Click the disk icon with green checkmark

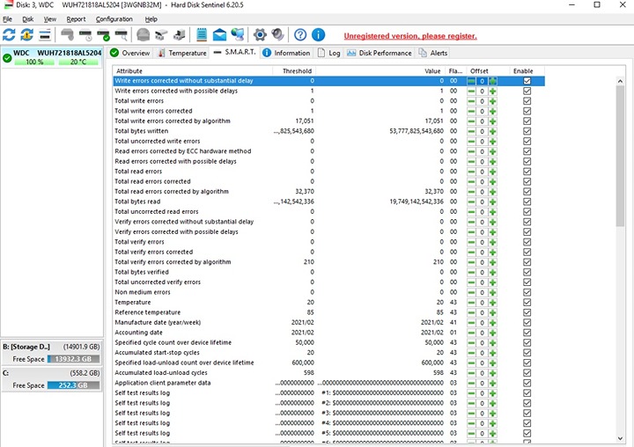[x=104, y=35]
